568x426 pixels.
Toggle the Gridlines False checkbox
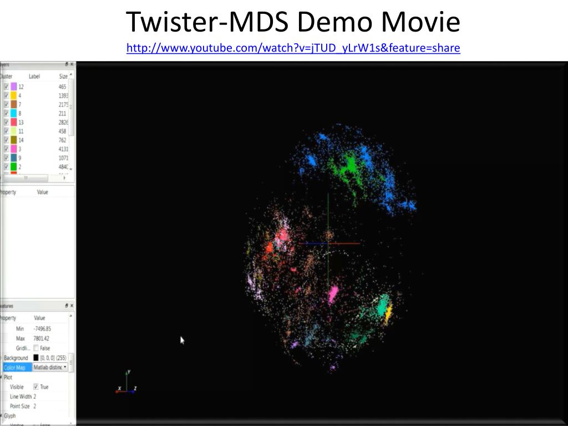[36, 348]
